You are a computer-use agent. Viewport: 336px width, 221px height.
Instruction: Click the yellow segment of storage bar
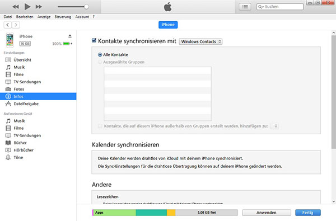coord(171,213)
